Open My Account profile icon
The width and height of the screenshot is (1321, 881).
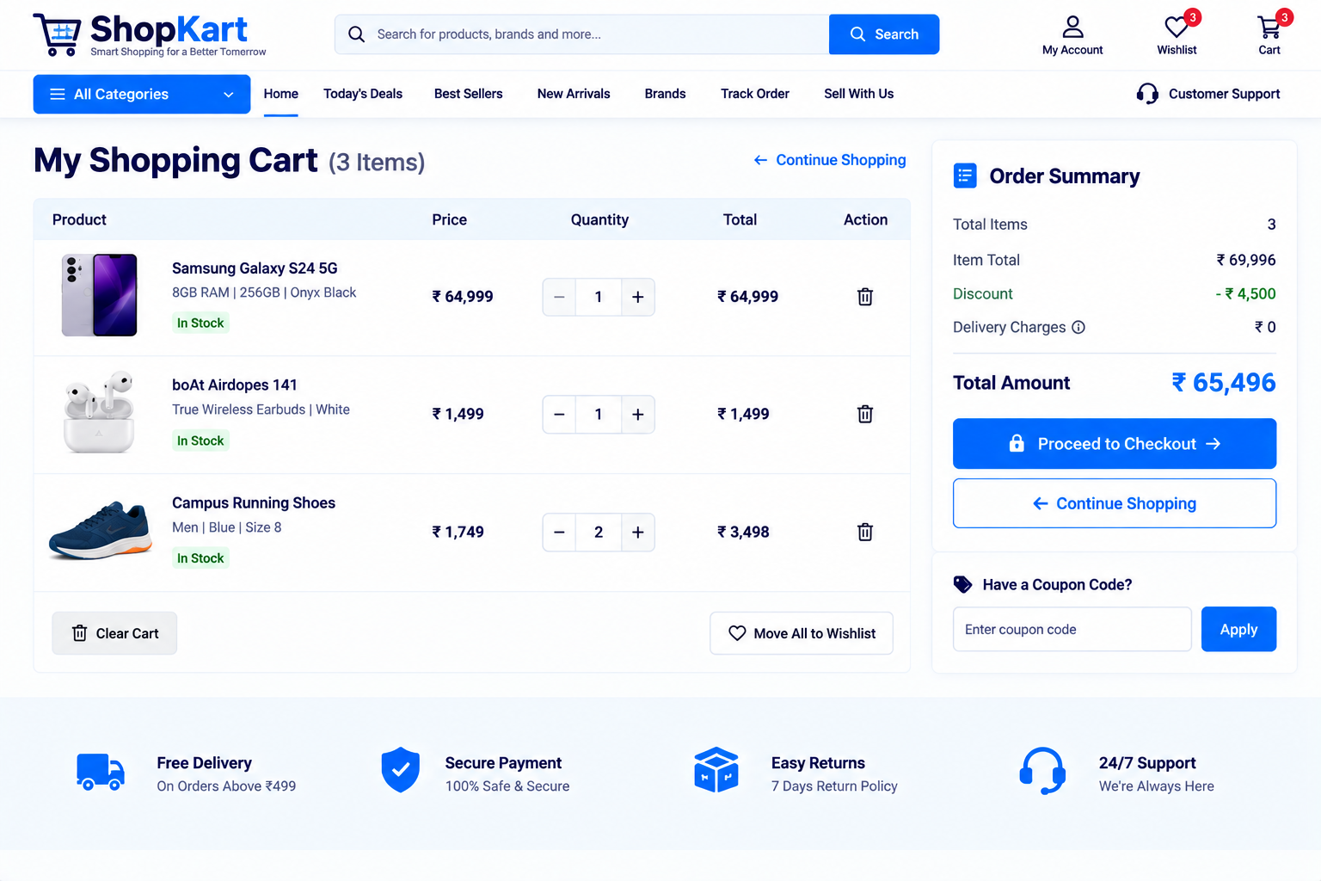point(1072,28)
